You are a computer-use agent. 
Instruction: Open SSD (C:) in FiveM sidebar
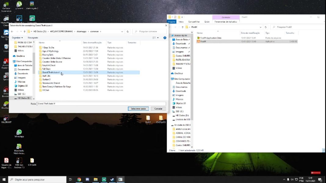click(x=179, y=112)
